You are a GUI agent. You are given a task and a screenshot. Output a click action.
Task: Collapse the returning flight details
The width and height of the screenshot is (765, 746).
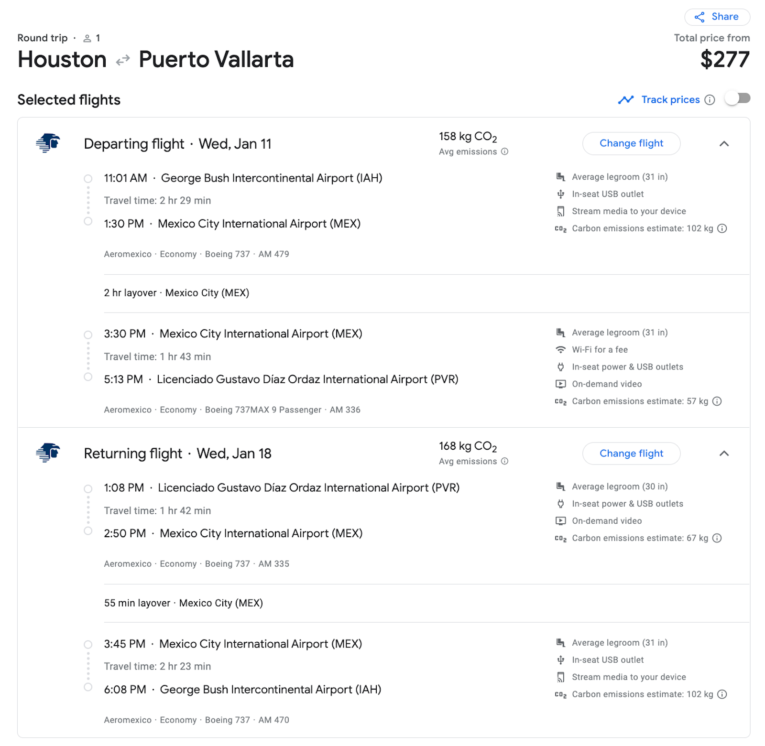[724, 454]
